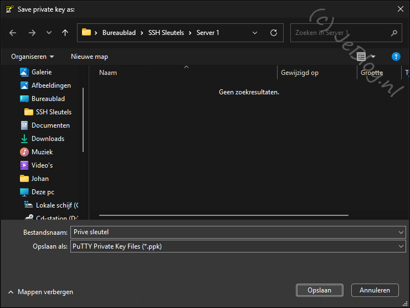The height and width of the screenshot is (308, 410).
Task: Collapse folders with Mappen verbergen
Action: pos(40,292)
